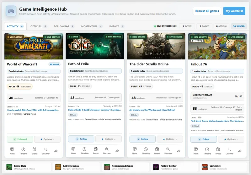Open News for The Elder Scrolls Online
Viewport: 251px width, 175px height.
coord(135,151)
